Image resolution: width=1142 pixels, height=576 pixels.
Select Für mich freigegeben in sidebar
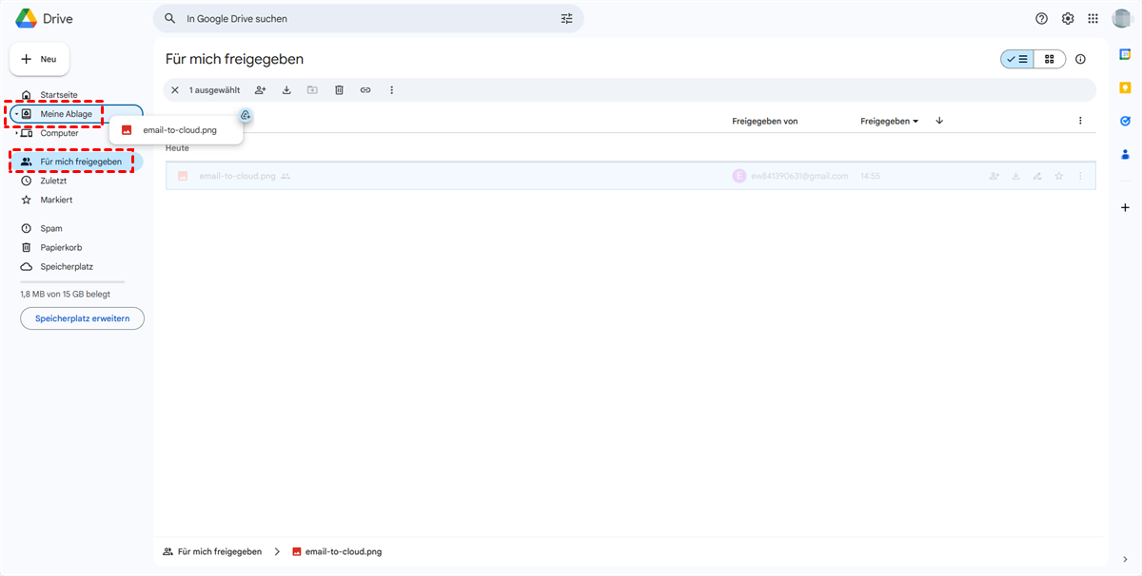pos(76,162)
